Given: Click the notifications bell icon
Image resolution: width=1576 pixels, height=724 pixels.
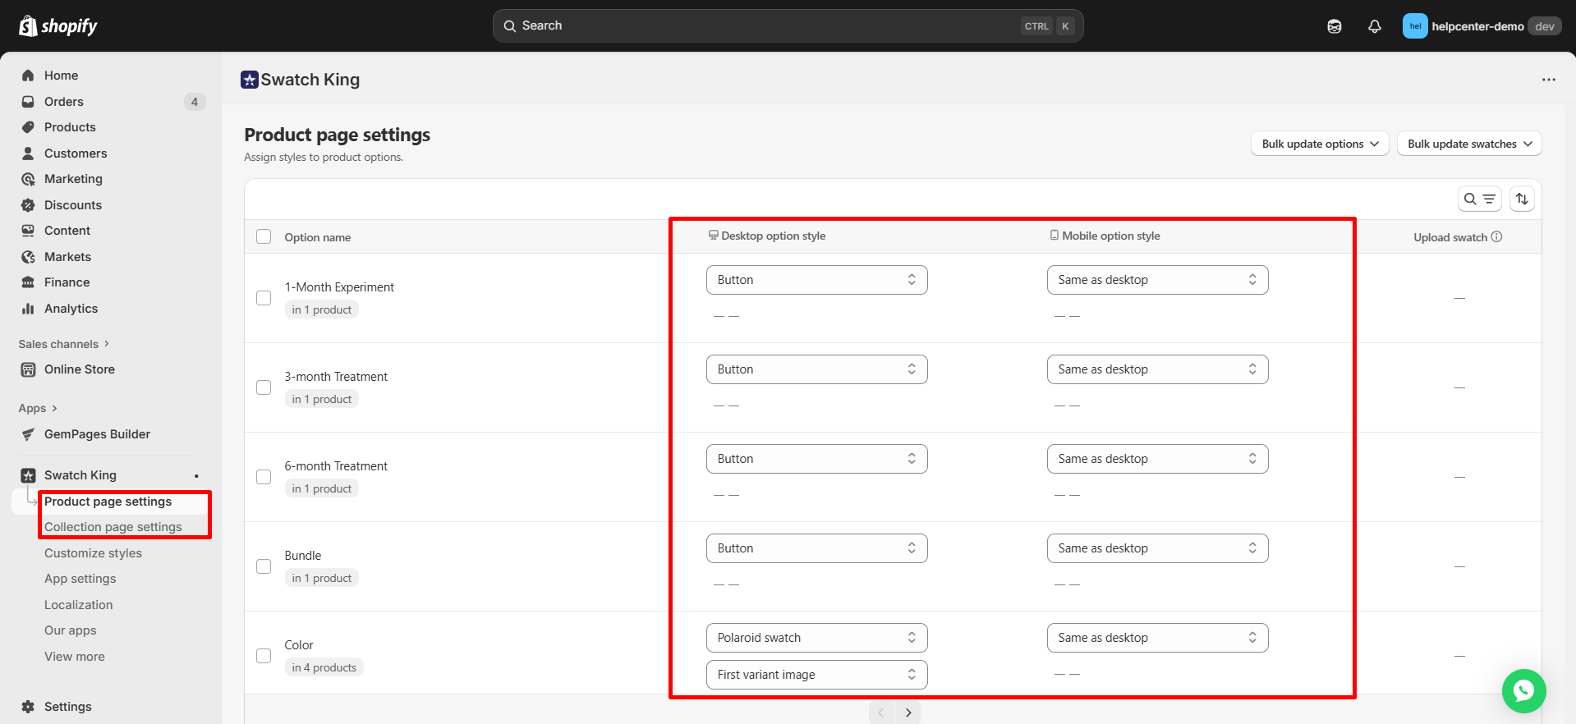Looking at the screenshot, I should [1374, 26].
